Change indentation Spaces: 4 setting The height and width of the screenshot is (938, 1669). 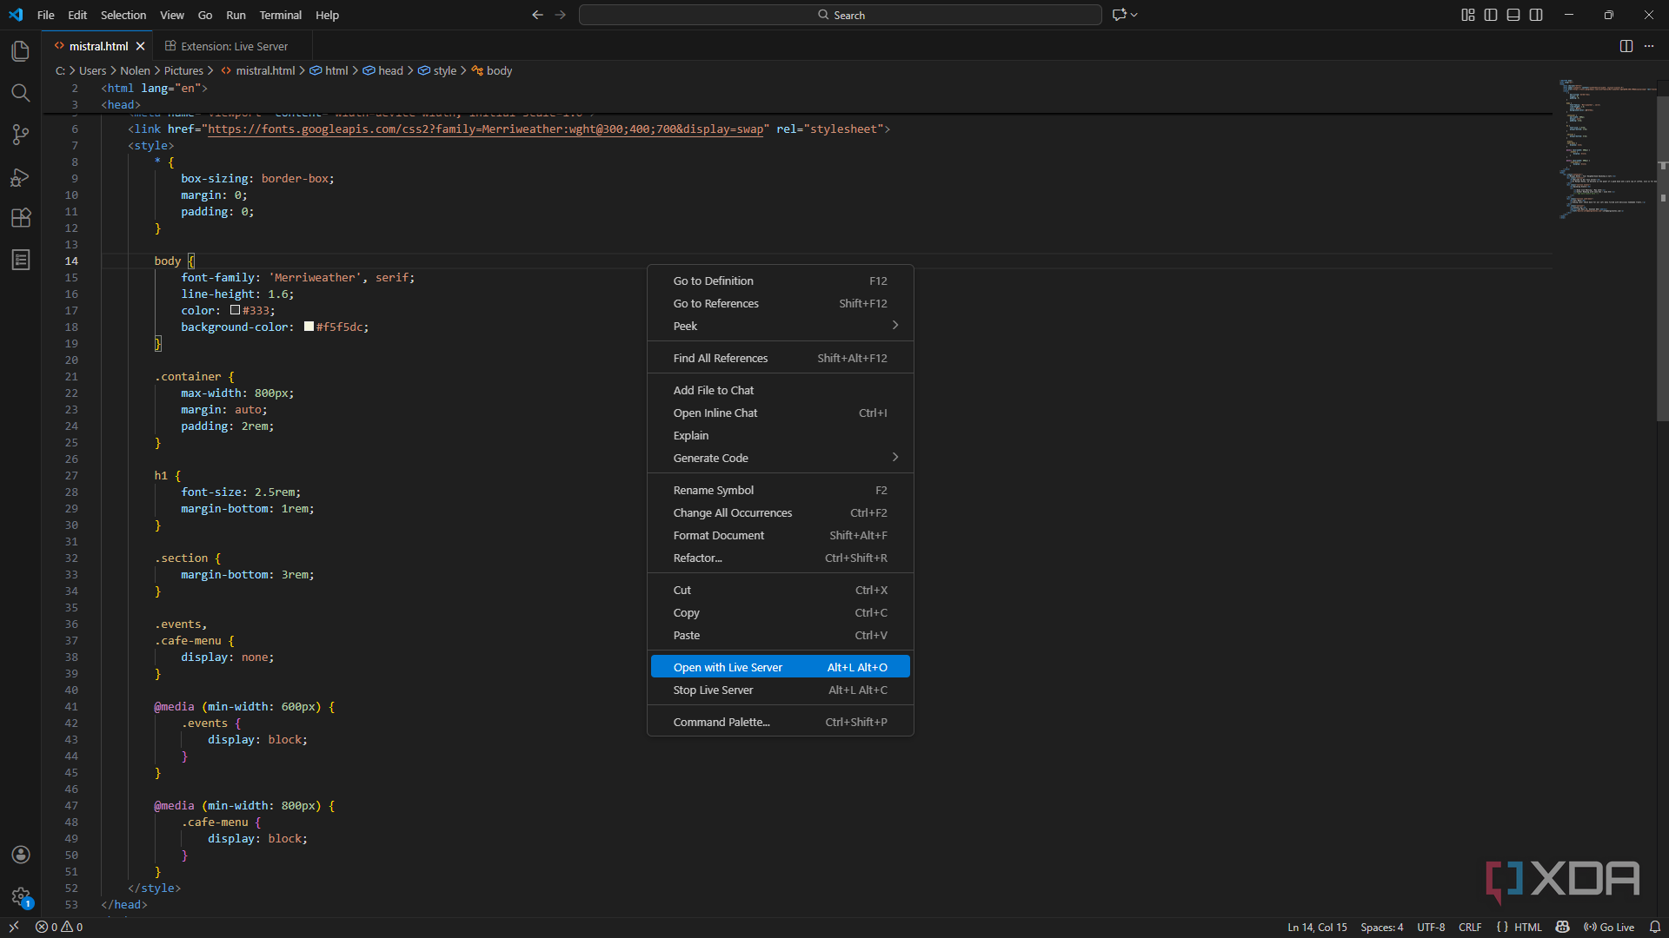pos(1382,927)
